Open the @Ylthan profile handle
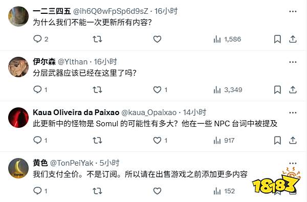Screen dimensions: 307x202 coord(73,62)
